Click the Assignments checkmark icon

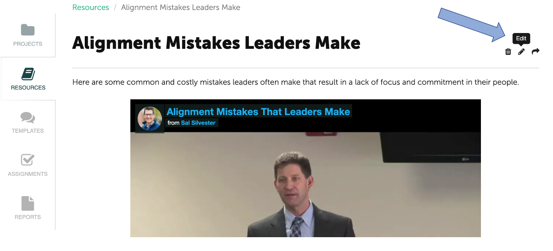point(28,160)
